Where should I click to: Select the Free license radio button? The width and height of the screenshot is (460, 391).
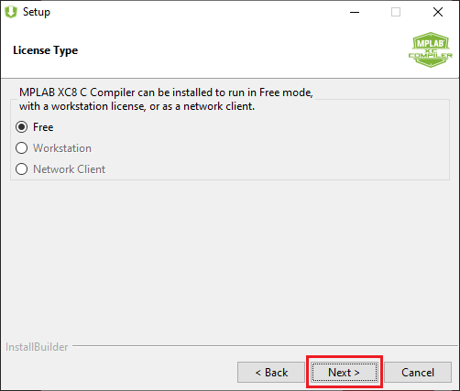[22, 127]
